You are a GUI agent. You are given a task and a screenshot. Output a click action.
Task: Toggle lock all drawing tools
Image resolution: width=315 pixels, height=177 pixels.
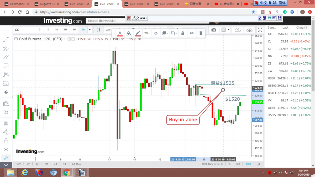[x=6, y=141]
